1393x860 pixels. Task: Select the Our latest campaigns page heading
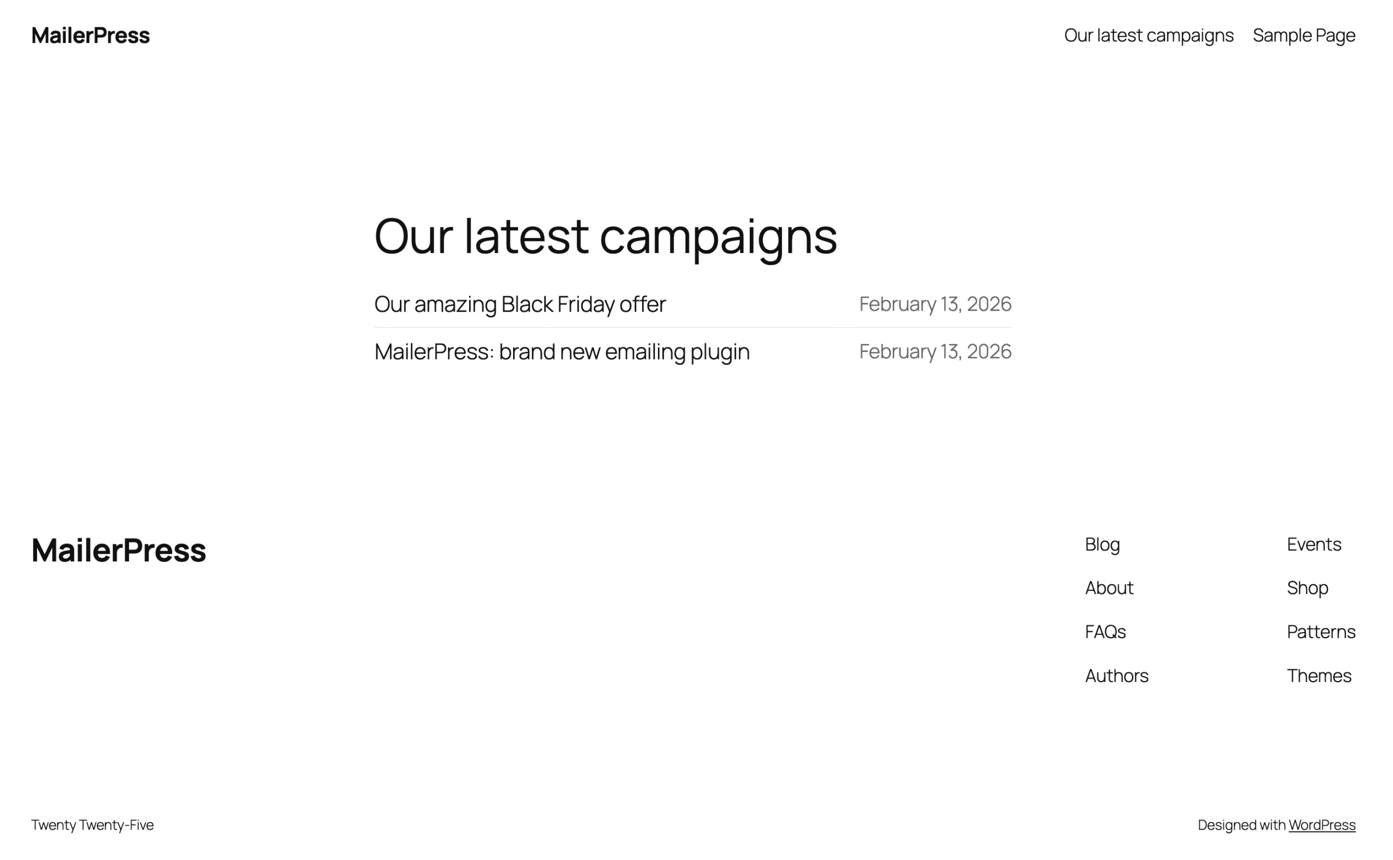tap(606, 238)
